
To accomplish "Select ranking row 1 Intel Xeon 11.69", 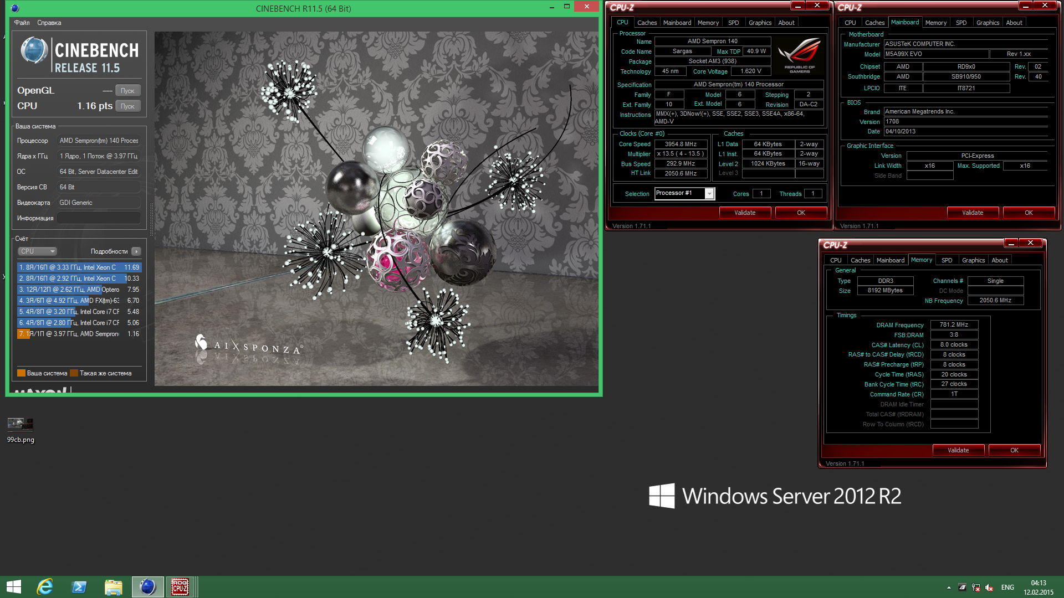I will (79, 267).
